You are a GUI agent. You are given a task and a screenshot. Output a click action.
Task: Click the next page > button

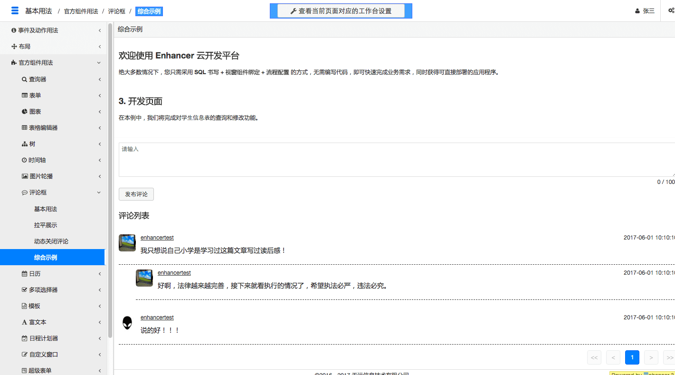(x=651, y=357)
